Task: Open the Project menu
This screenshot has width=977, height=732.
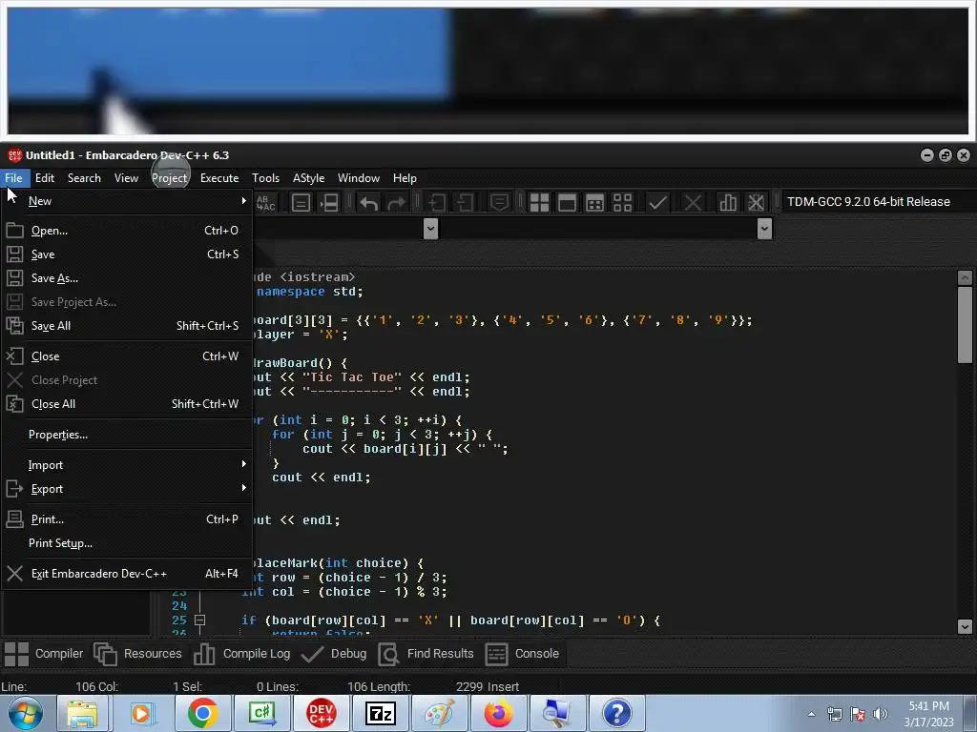Action: 169,178
